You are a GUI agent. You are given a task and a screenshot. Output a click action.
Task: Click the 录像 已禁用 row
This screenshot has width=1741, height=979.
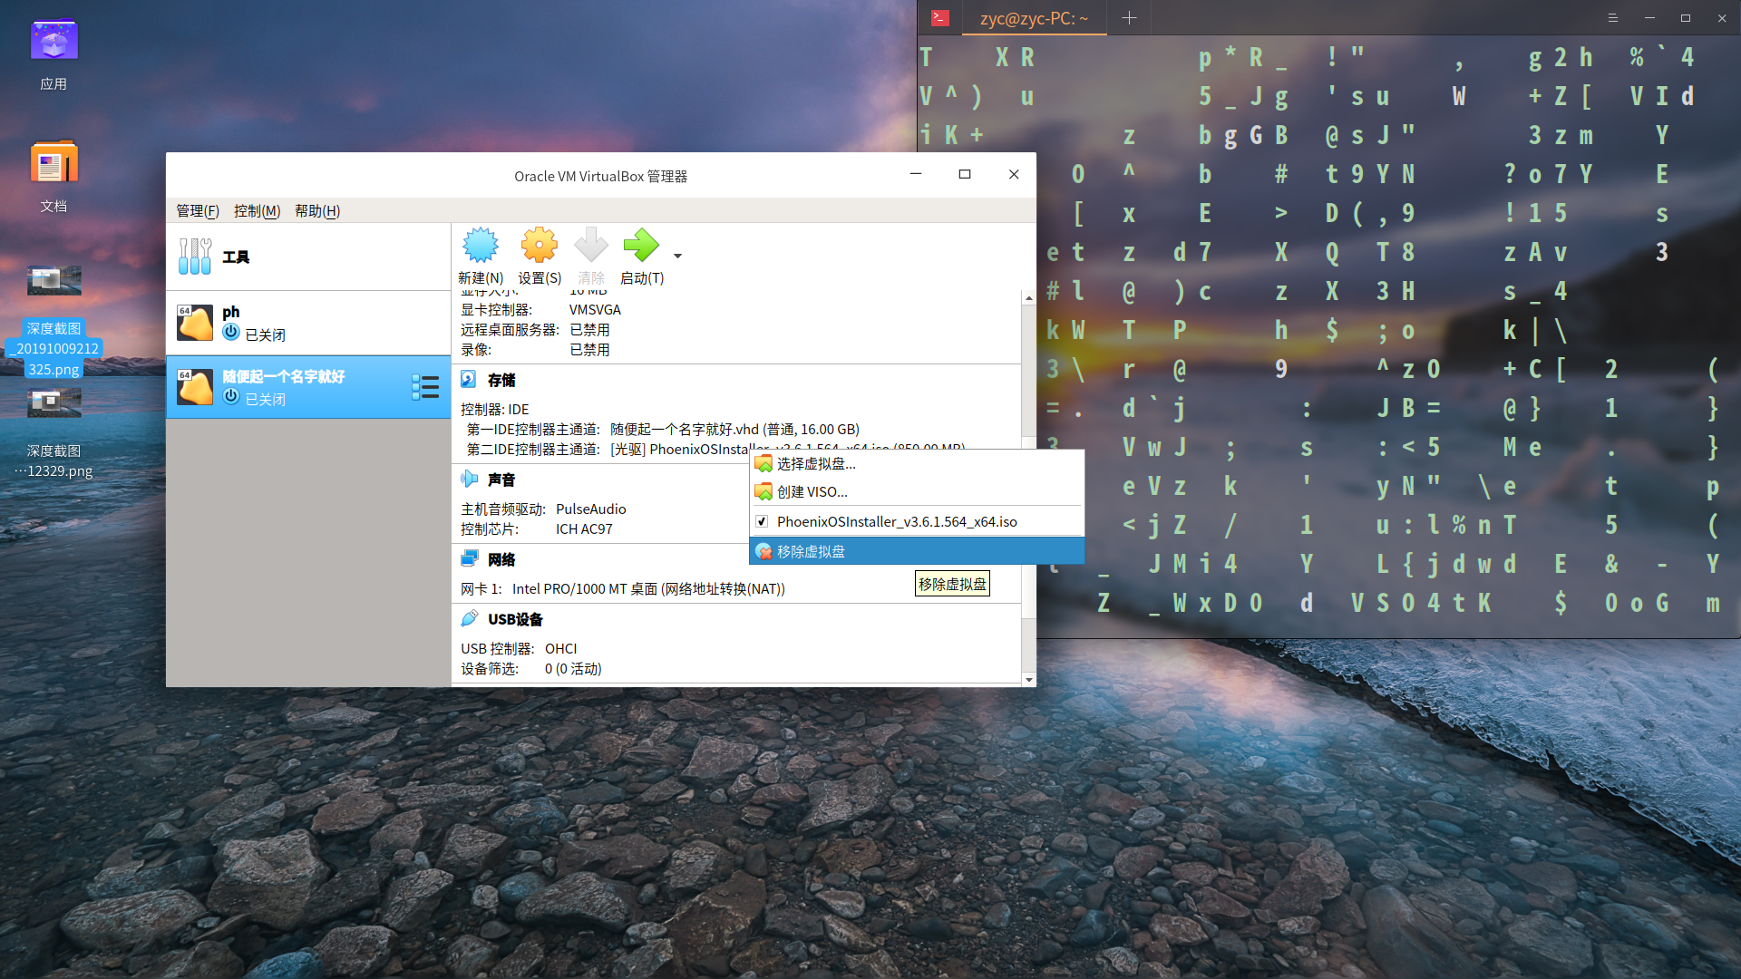pos(535,349)
